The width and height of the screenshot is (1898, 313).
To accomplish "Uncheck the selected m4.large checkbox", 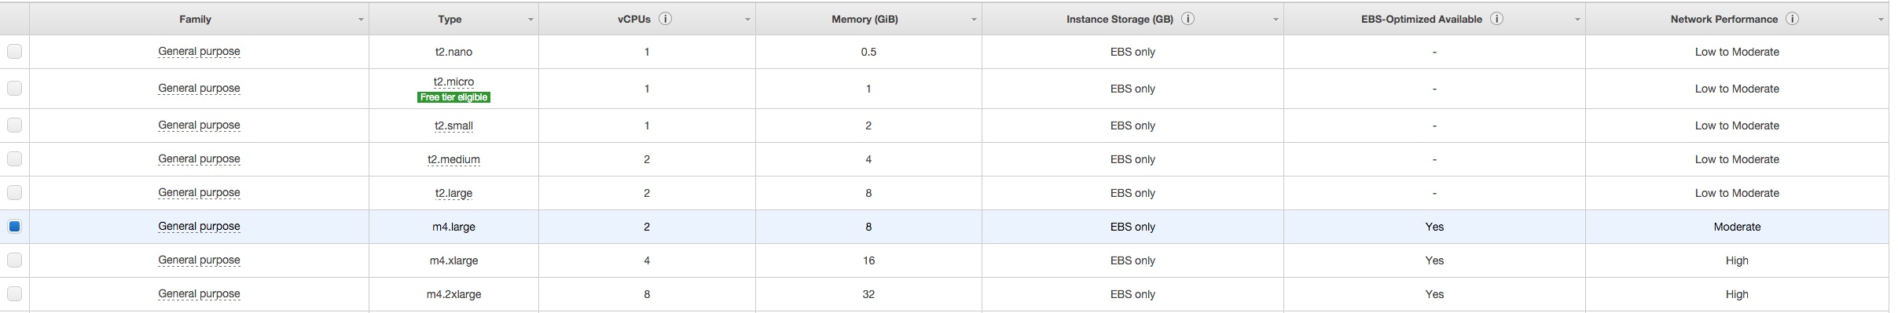I will point(14,227).
